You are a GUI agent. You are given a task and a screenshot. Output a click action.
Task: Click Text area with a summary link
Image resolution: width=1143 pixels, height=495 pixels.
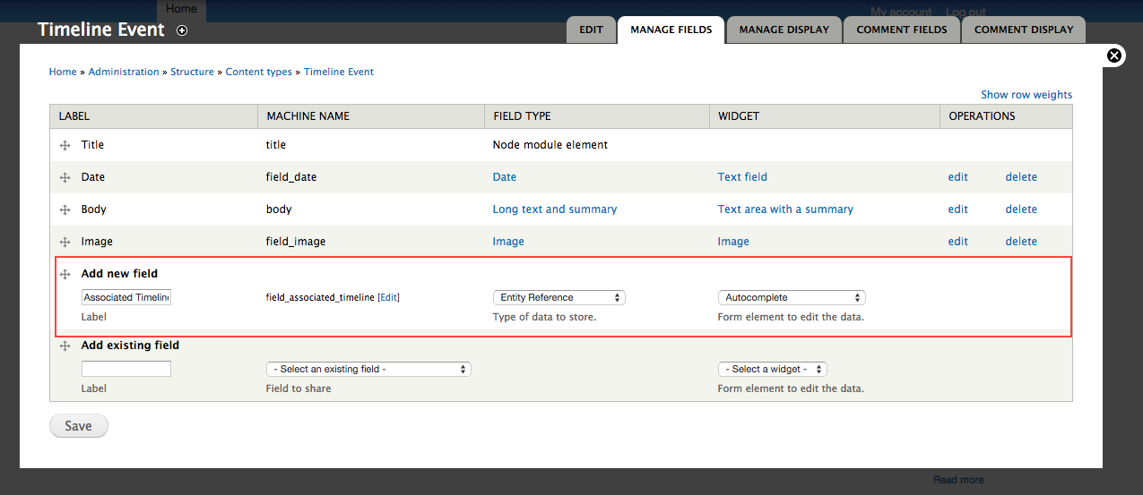tap(785, 209)
